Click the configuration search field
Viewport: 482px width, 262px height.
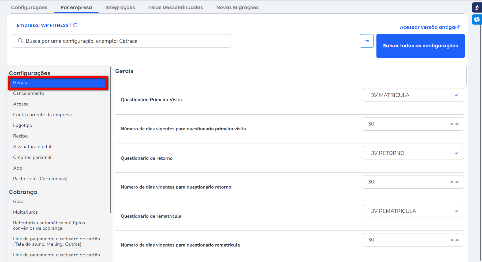(x=126, y=41)
